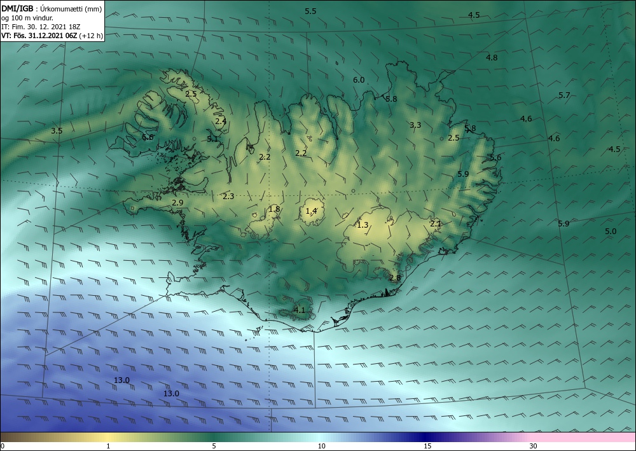This screenshot has height=451, width=636.
Task: Click the '5' tick on the color scale
Action: click(214, 446)
